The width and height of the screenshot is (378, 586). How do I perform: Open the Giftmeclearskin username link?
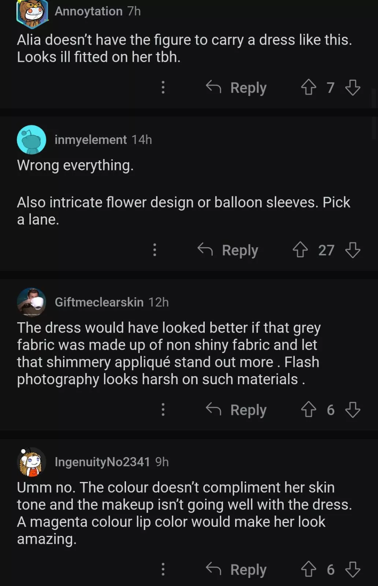click(99, 302)
